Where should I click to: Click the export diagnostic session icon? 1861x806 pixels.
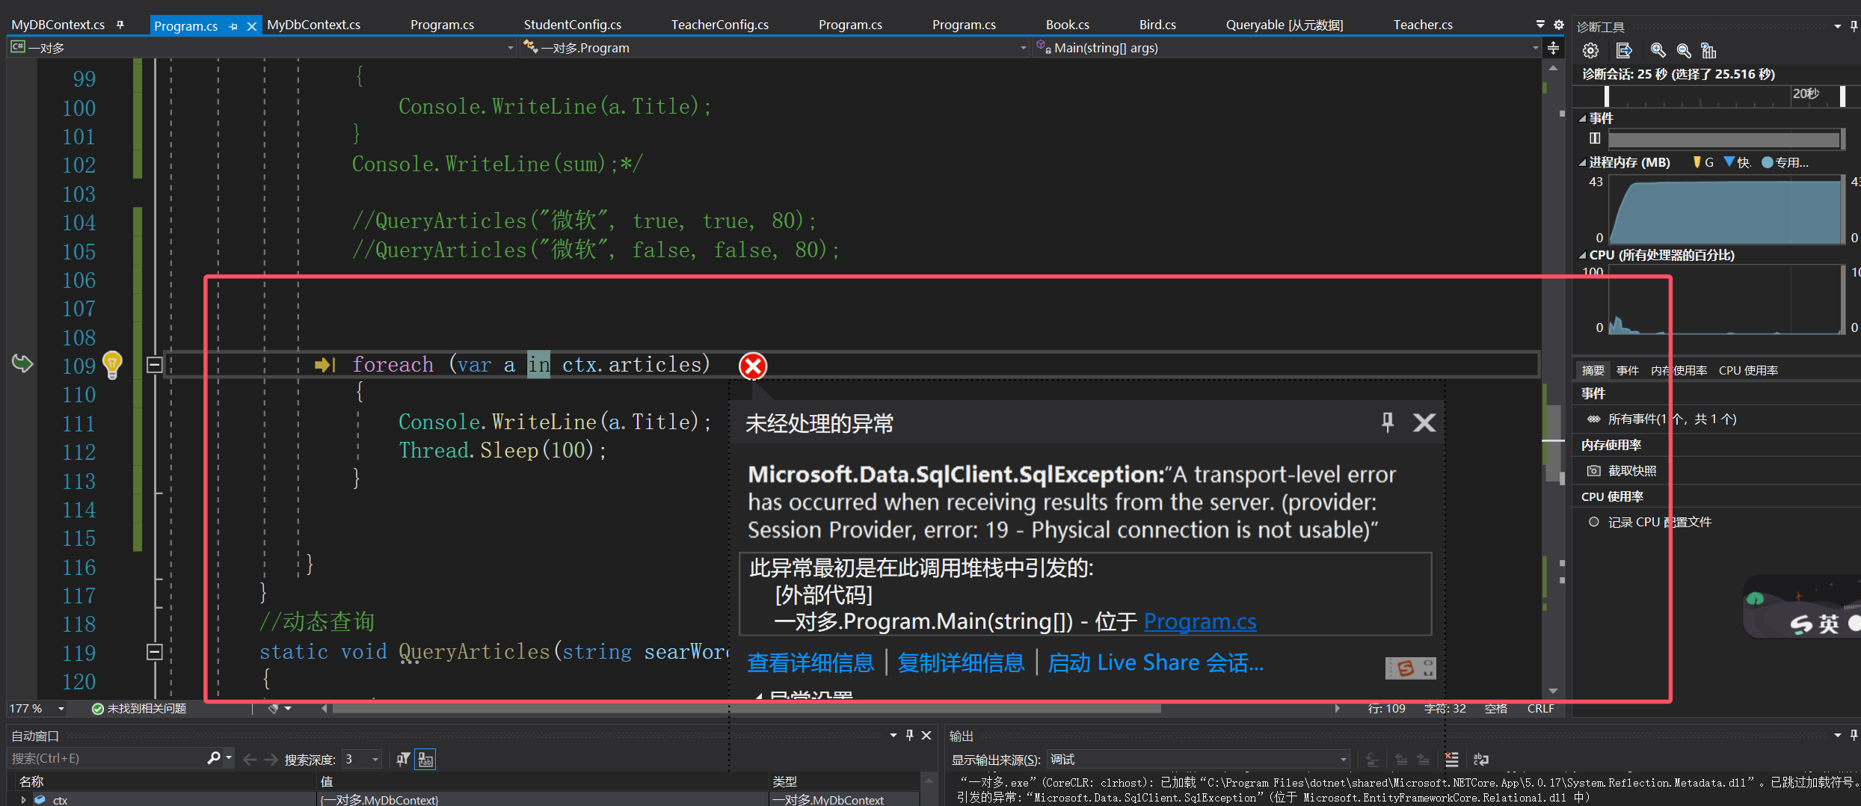[1624, 51]
